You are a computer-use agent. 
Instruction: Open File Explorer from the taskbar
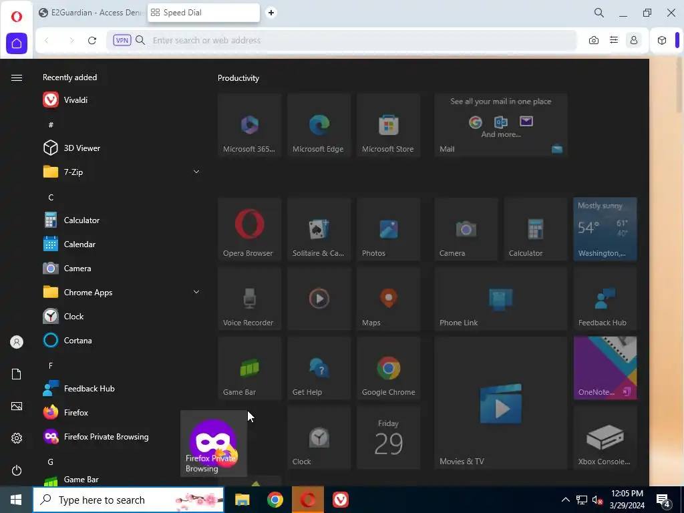pyautogui.click(x=242, y=500)
